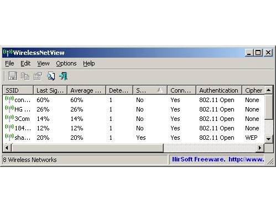Click the Exit toolbar icon

pyautogui.click(x=63, y=76)
